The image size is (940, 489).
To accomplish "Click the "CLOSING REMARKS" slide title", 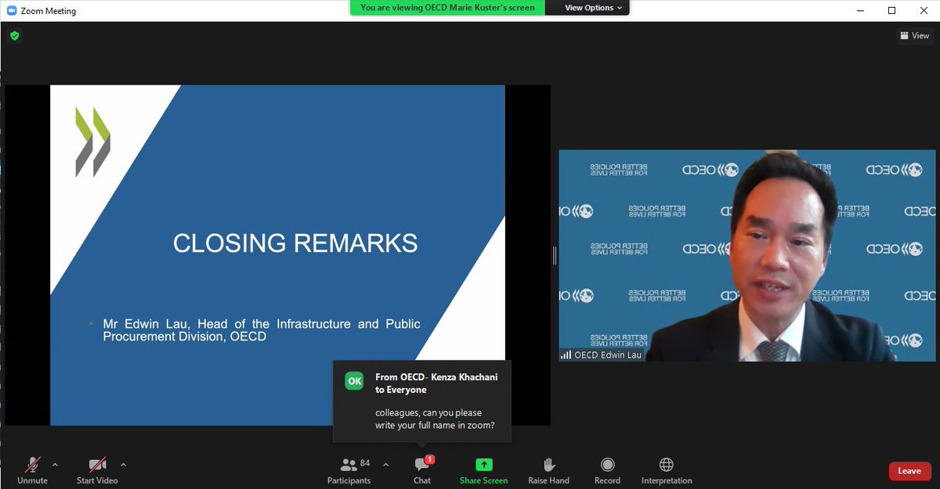I will [x=295, y=243].
